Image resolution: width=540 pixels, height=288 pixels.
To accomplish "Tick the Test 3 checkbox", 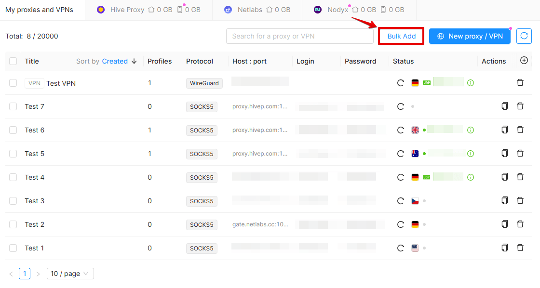I will [x=13, y=201].
